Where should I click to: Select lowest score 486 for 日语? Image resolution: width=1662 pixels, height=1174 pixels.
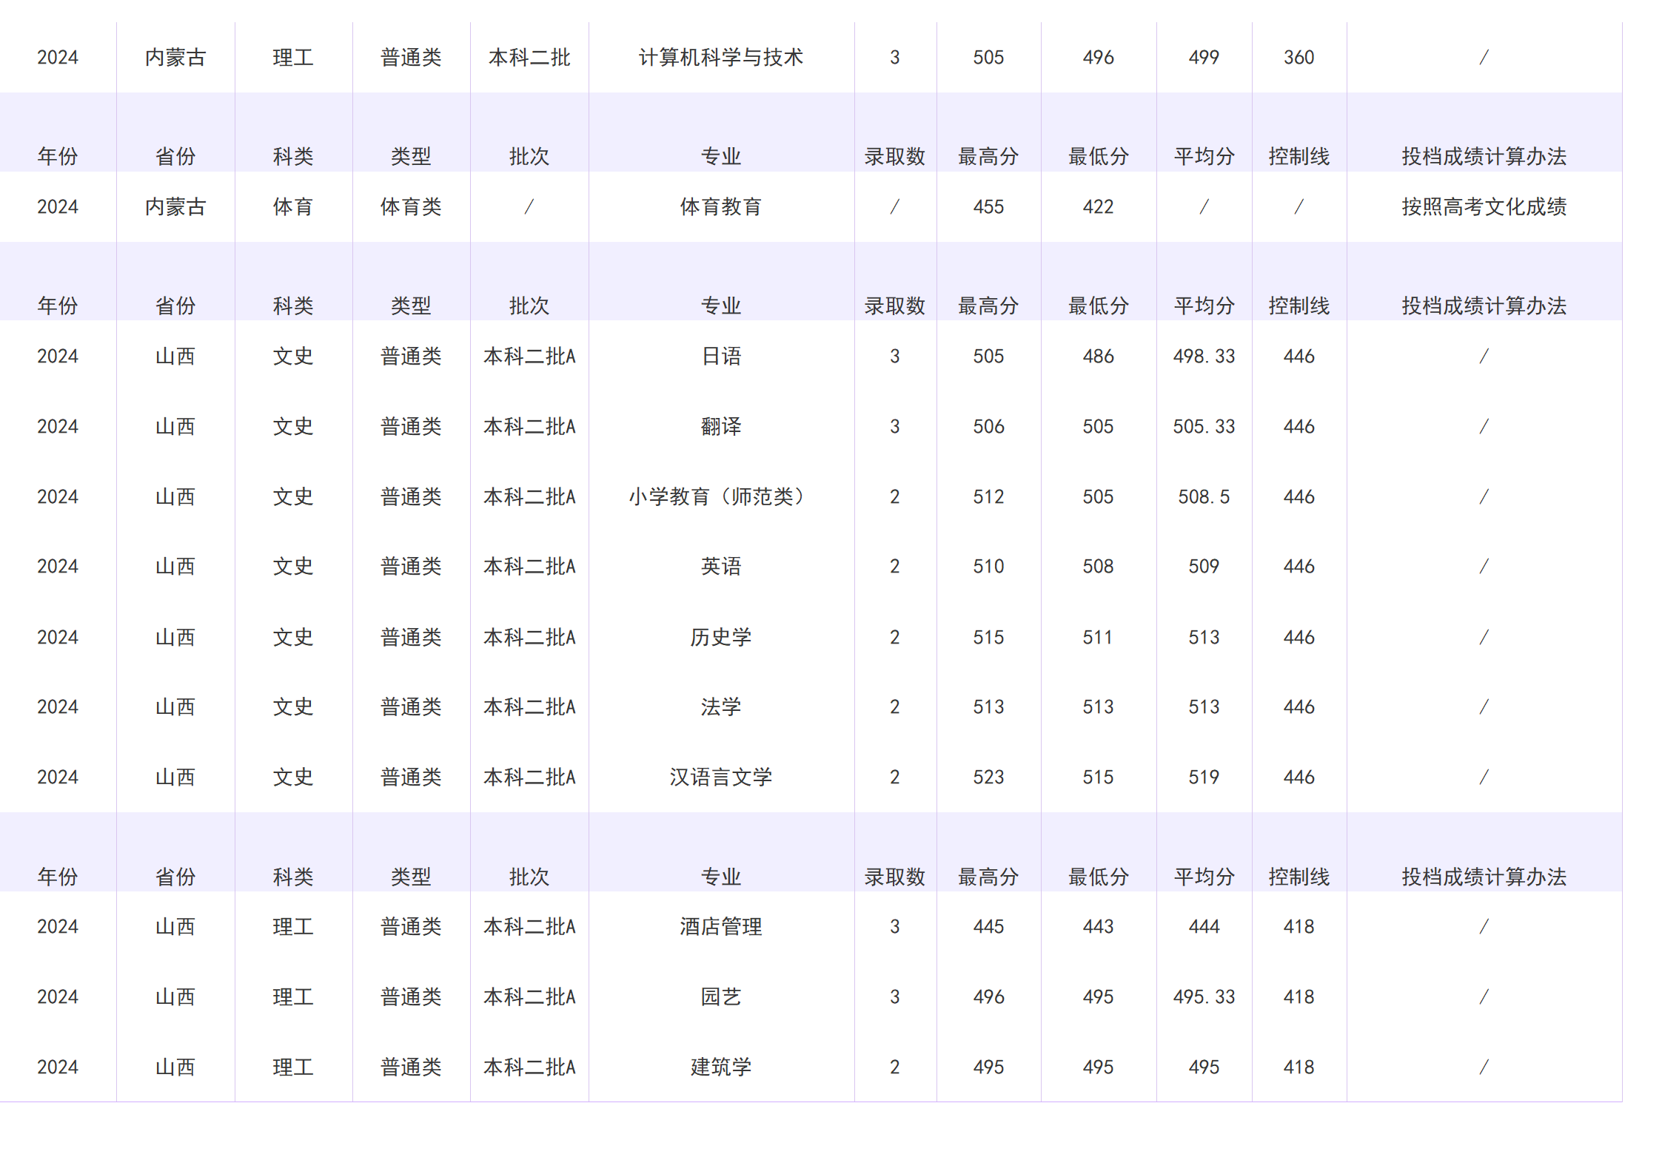tap(1098, 357)
